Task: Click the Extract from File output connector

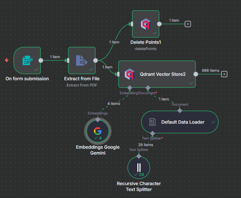Action: (x=95, y=60)
